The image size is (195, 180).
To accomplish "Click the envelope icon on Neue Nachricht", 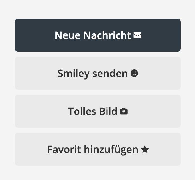I will click(137, 35).
